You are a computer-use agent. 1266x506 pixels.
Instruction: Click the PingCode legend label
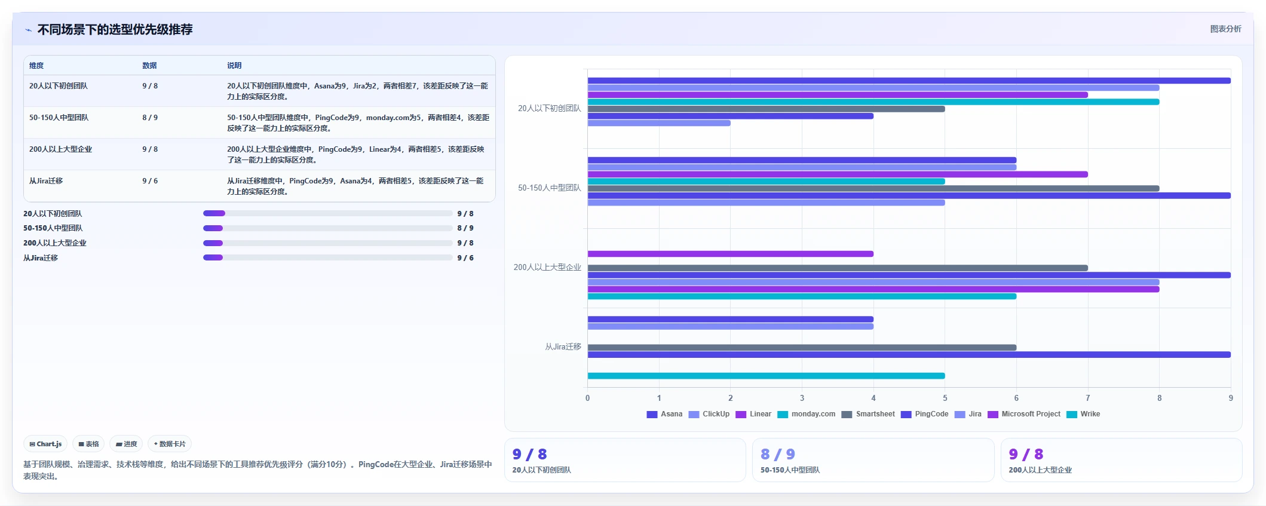(x=931, y=414)
